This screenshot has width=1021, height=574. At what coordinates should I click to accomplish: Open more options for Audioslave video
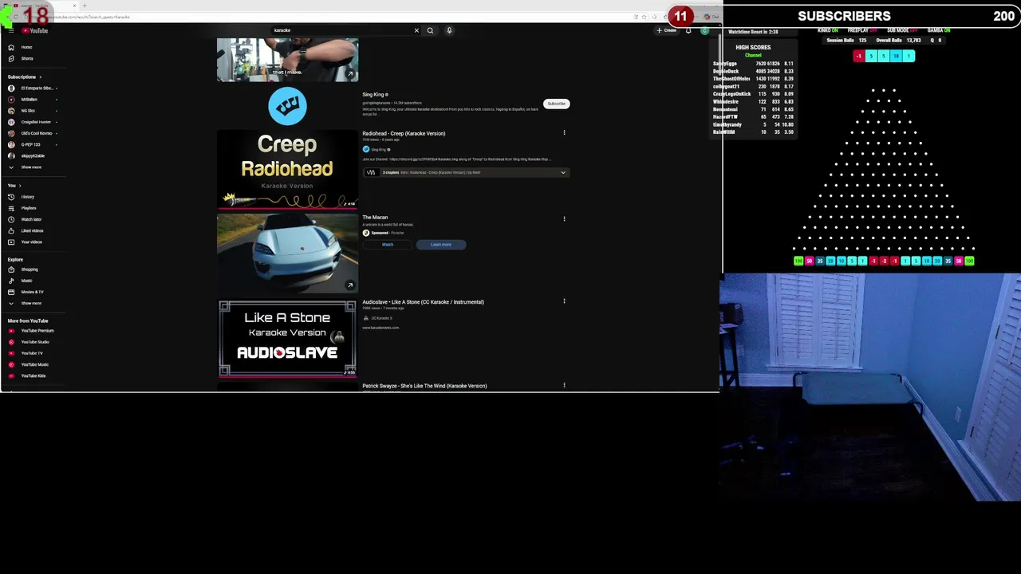point(564,301)
